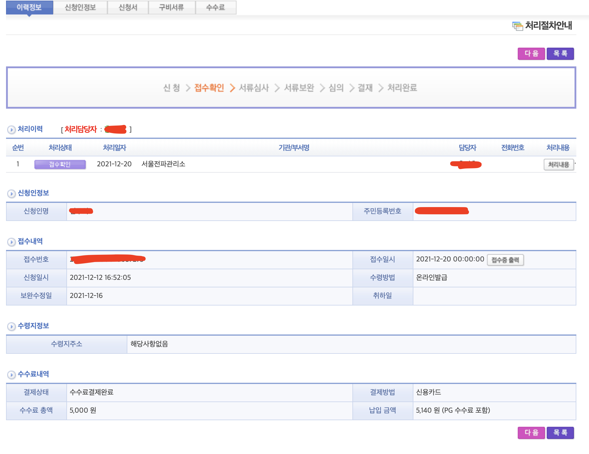The width and height of the screenshot is (589, 454).
Task: Click arrow after 신 청 step
Action: (188, 88)
